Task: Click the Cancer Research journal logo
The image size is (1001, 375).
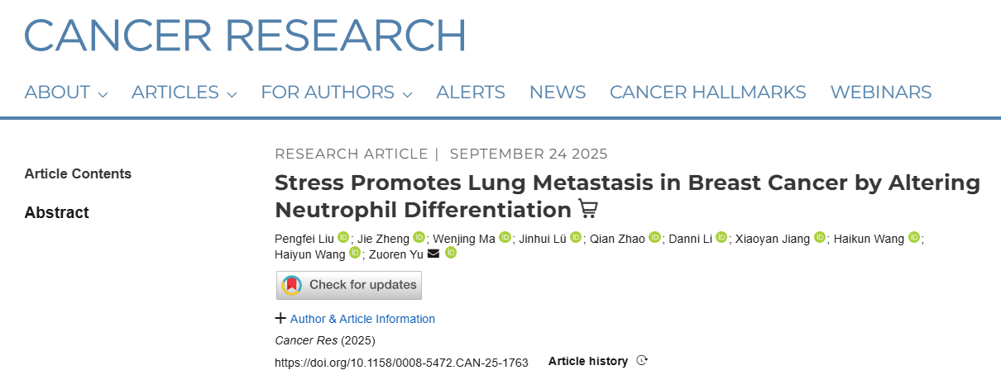Action: [245, 35]
